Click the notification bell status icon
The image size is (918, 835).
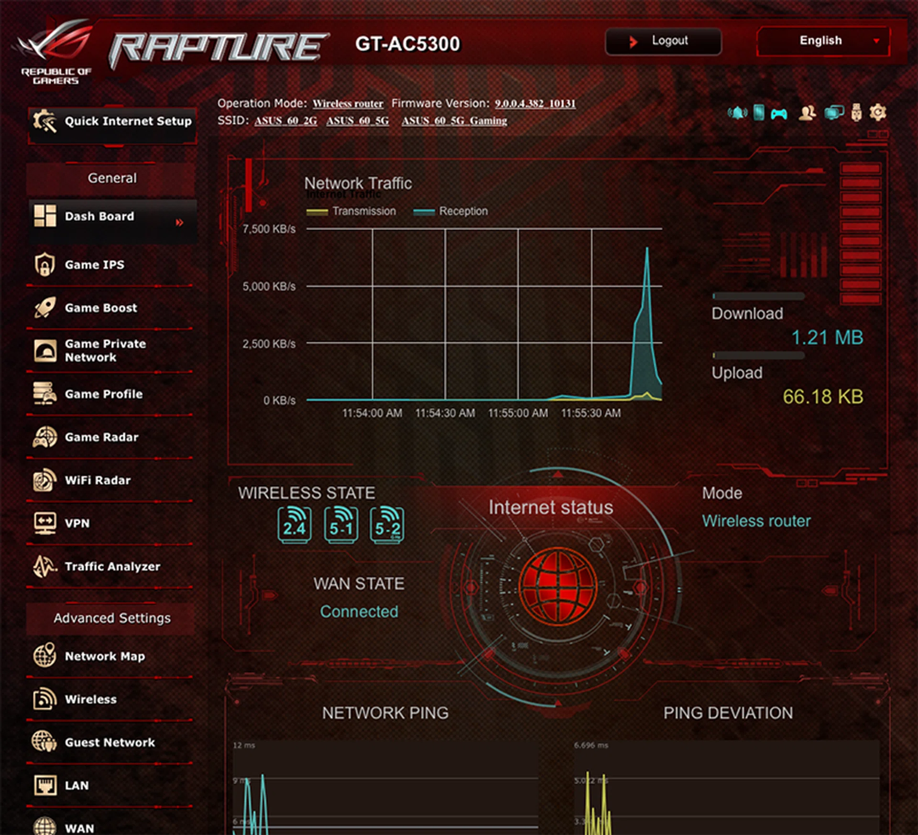click(x=737, y=113)
